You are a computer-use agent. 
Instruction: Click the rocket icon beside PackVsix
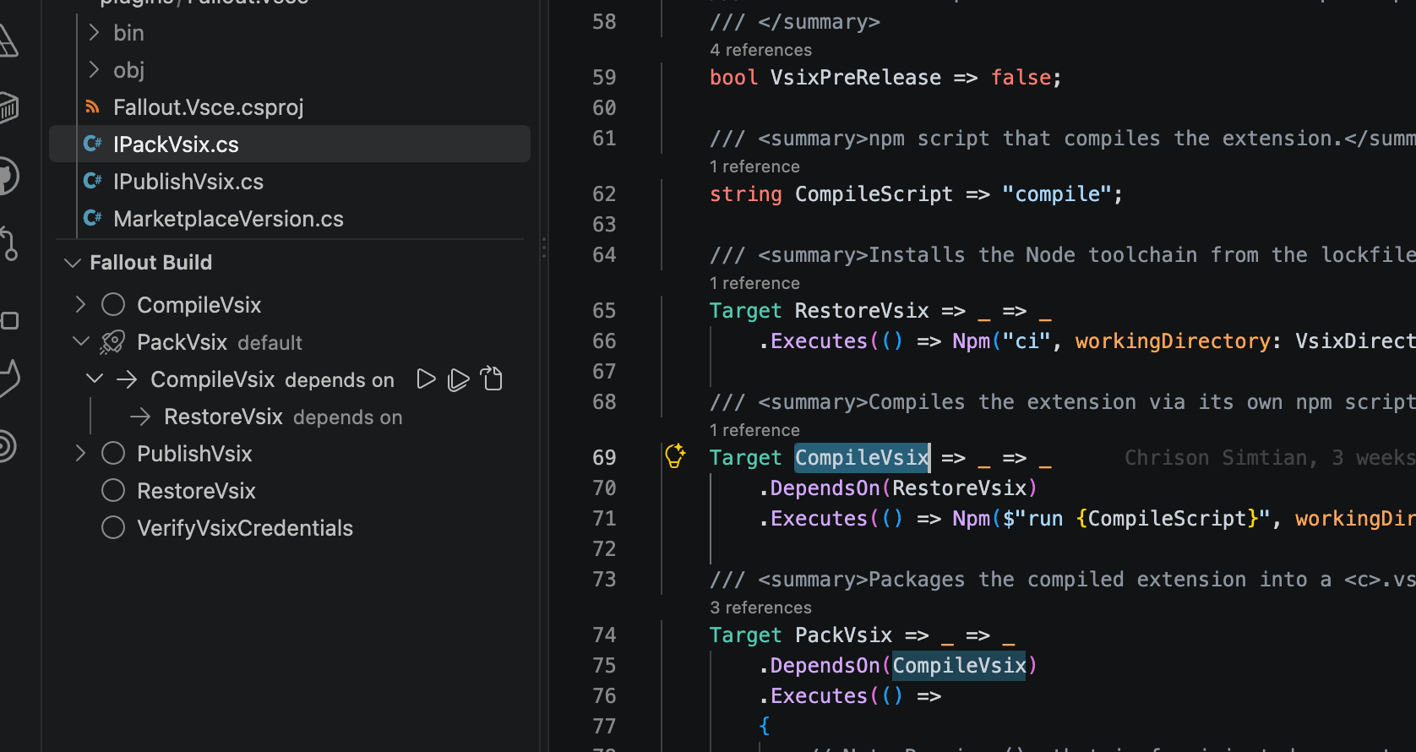[x=112, y=342]
